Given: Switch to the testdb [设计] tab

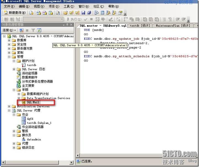Looking at the screenshot, I should point(140,26).
